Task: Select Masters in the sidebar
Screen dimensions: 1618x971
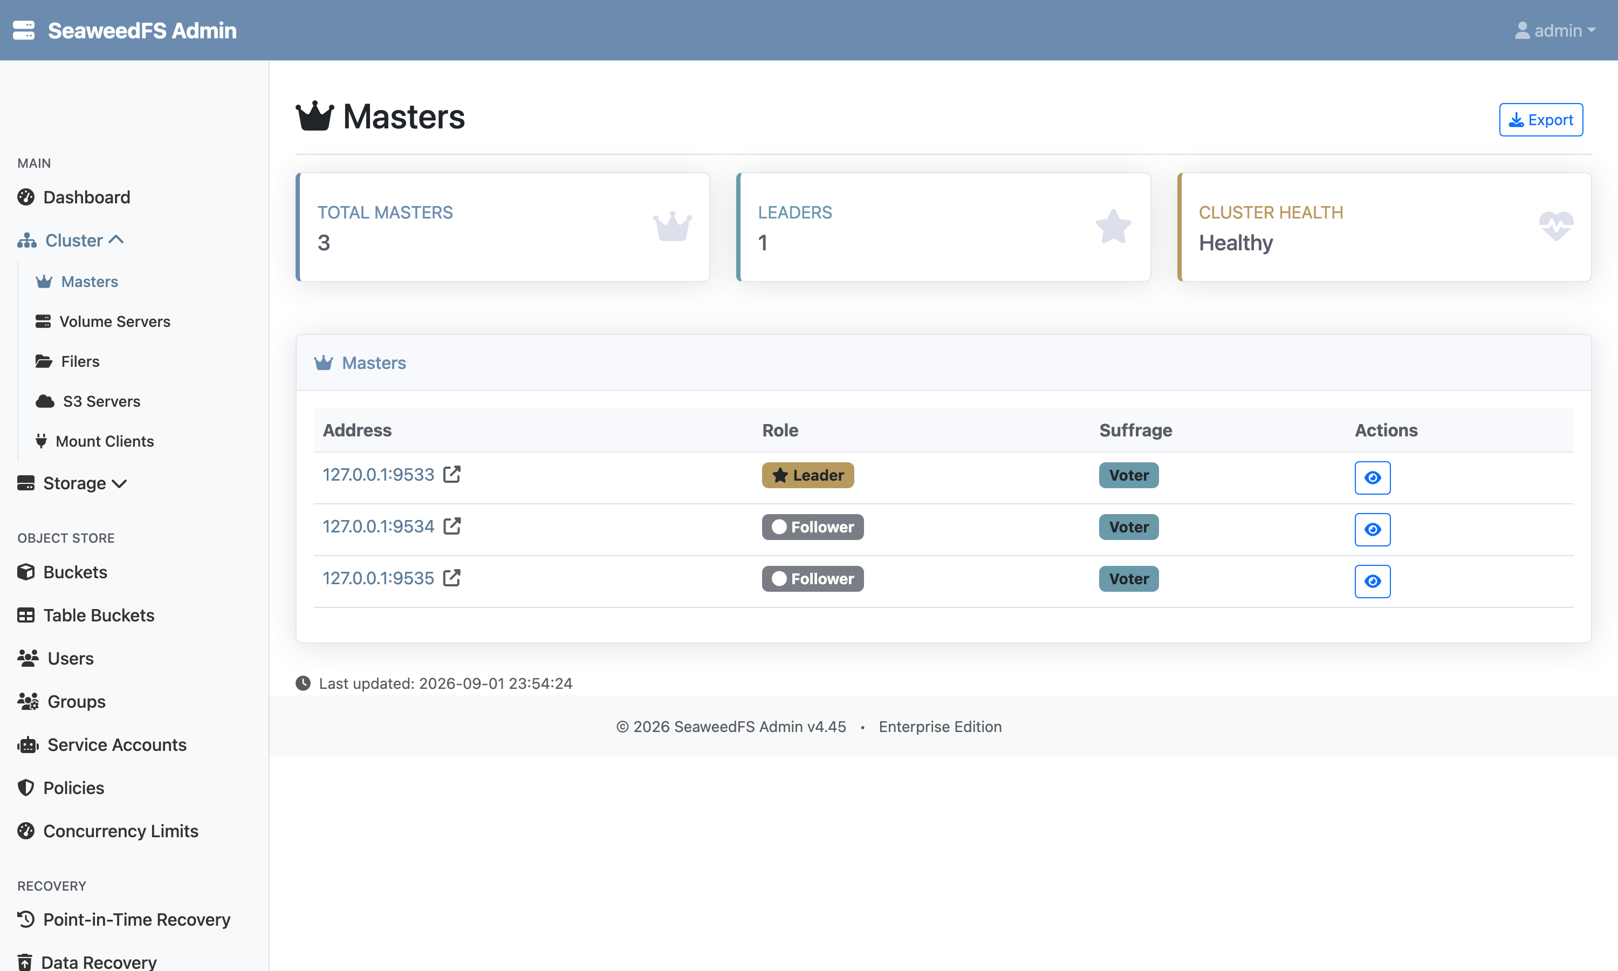Action: 77,282
